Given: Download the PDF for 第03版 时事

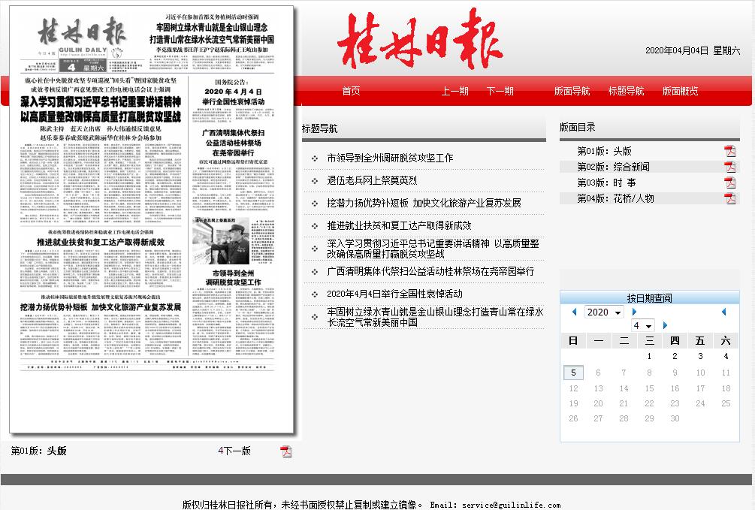Looking at the screenshot, I should tap(729, 183).
